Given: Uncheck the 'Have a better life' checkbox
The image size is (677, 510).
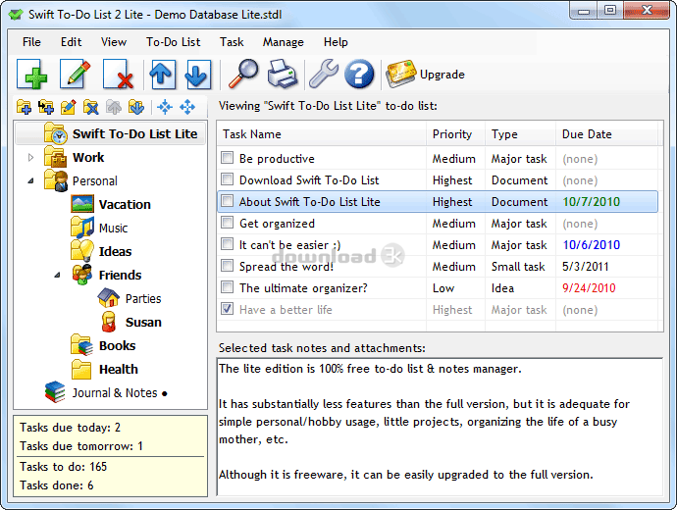Looking at the screenshot, I should (x=227, y=309).
